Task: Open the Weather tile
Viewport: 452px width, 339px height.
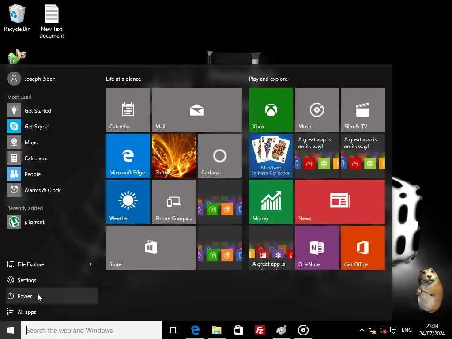Action: click(x=128, y=201)
